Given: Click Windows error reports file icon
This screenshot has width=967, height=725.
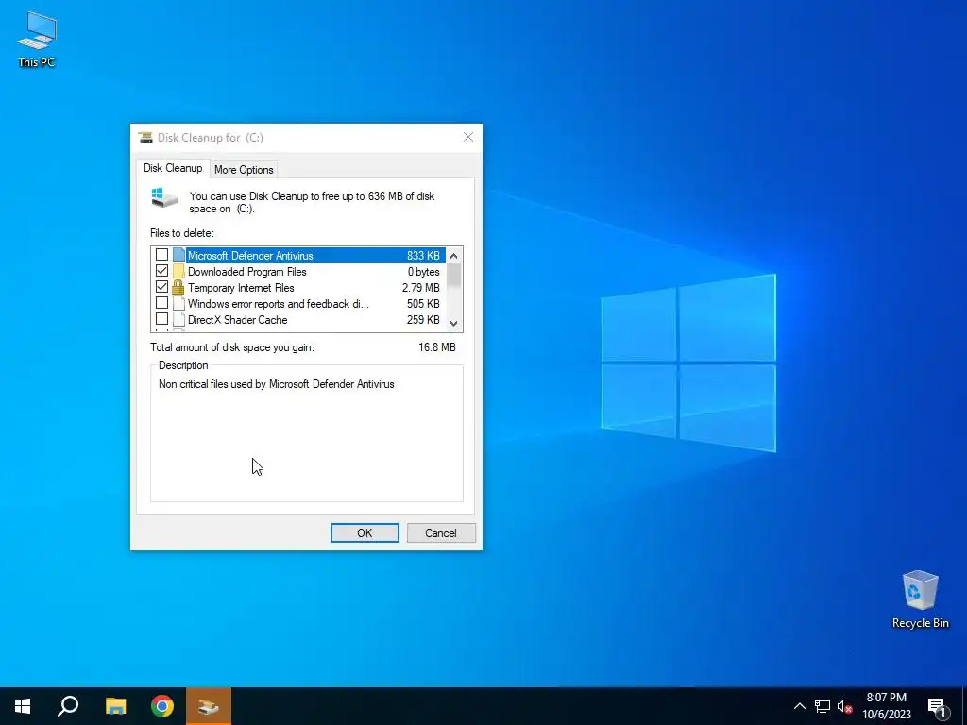Looking at the screenshot, I should coord(178,303).
